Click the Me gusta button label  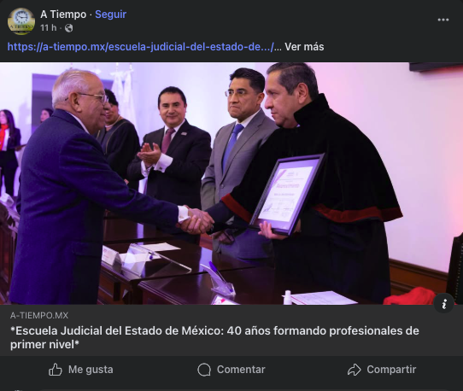click(x=91, y=370)
